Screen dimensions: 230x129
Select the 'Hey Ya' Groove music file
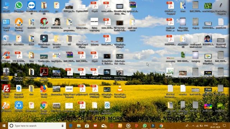coord(107,107)
